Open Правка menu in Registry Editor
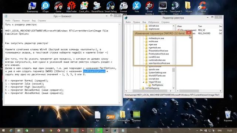Viewport: 237px width, 133px height. pos(137,22)
